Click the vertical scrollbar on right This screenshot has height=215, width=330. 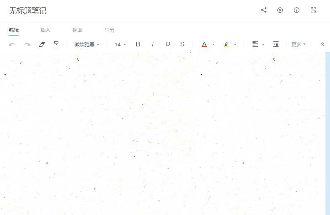pyautogui.click(x=328, y=133)
